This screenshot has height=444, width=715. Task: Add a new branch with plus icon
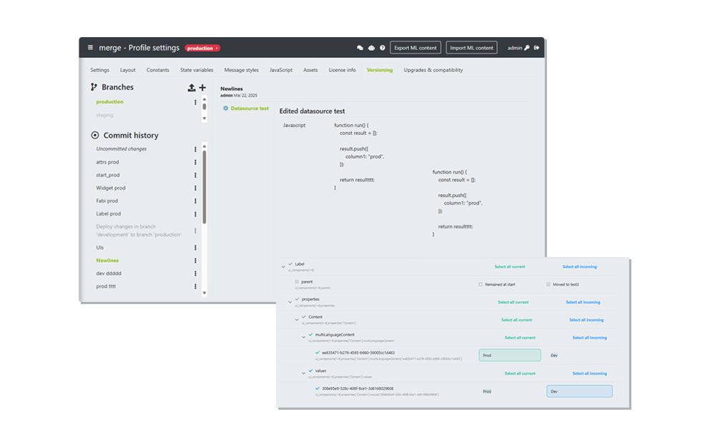point(202,88)
